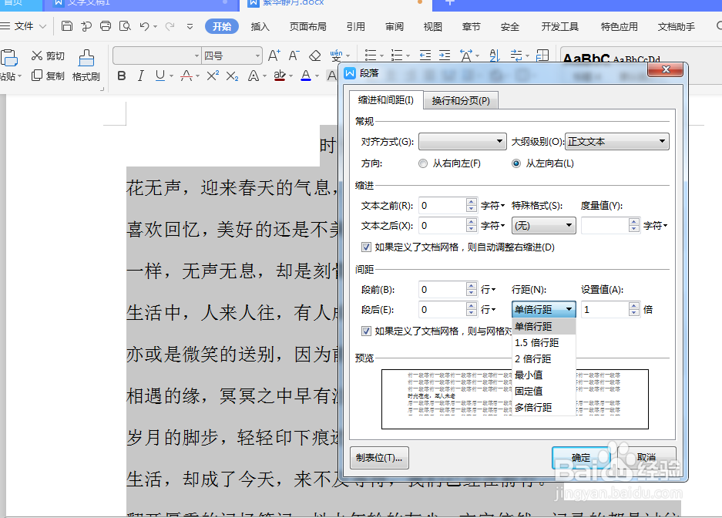The height and width of the screenshot is (518, 722).
Task: Apply Underline formatting
Action: pyautogui.click(x=160, y=76)
